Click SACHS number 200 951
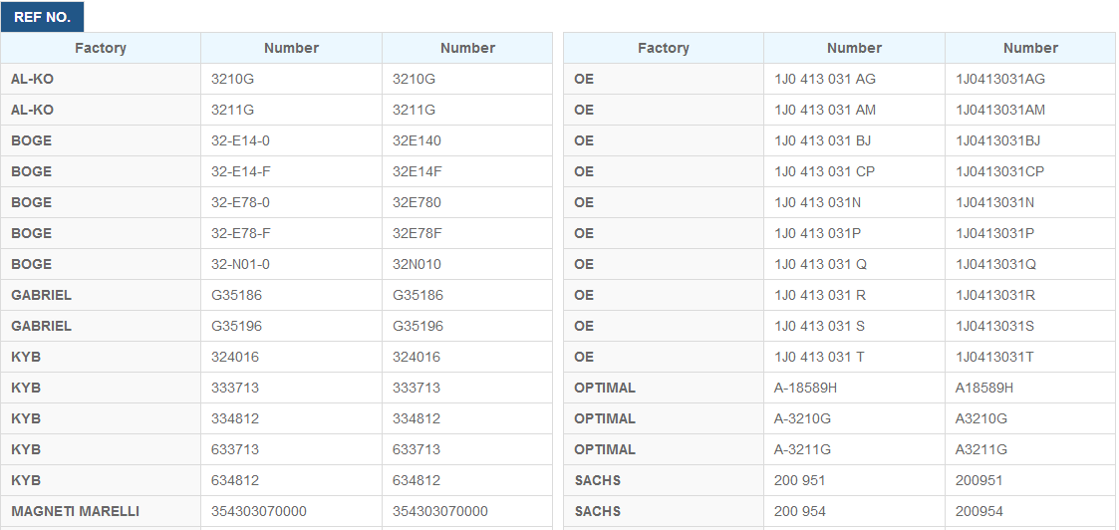Image resolution: width=1119 pixels, height=530 pixels. coord(854,480)
